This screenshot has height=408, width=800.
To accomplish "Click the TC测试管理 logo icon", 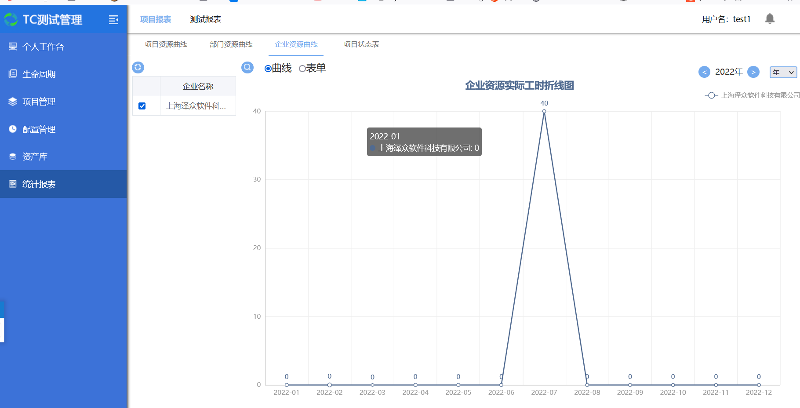I will point(11,20).
